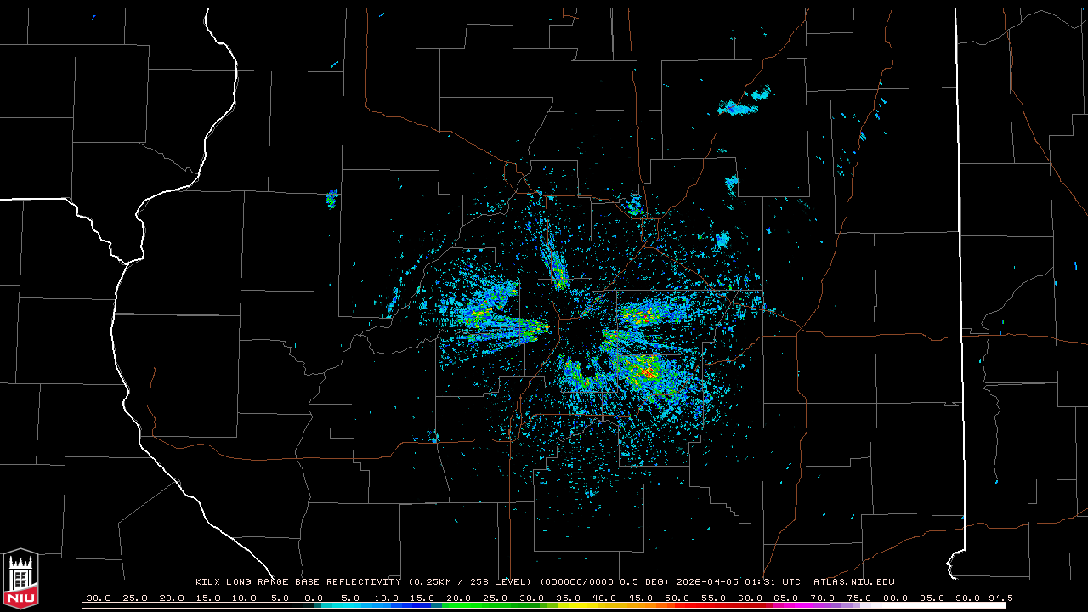This screenshot has height=612, width=1088.
Task: Click the NIU castle logo
Action: tap(20, 580)
